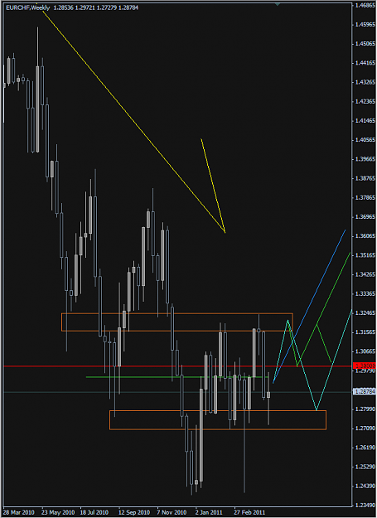This screenshot has height=518, width=377.
Task: Click price axis value 1.23490
Action: 365,506
